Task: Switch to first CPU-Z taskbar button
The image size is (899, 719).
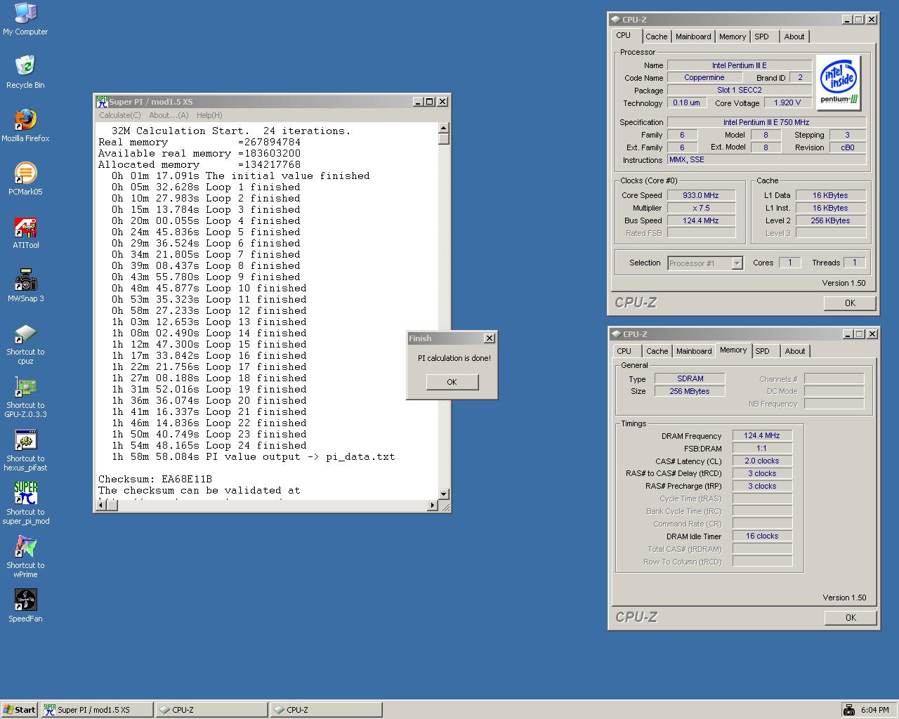Action: (211, 710)
